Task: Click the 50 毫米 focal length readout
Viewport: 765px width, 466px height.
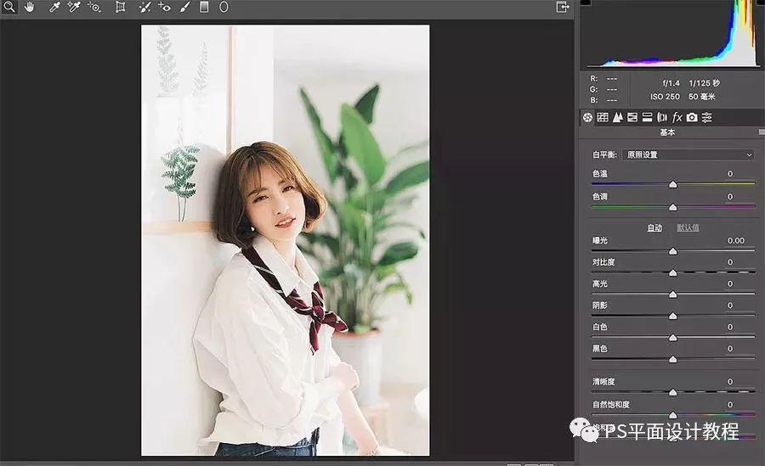Action: click(701, 97)
